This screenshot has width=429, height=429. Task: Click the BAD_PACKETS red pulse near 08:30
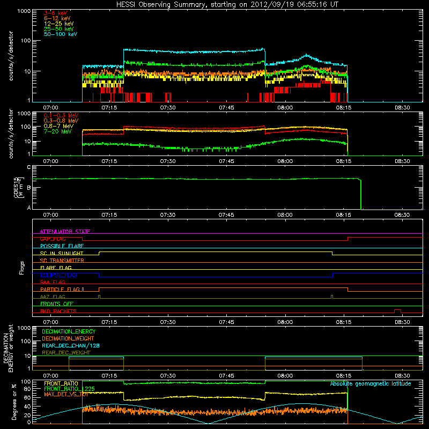pos(397,311)
